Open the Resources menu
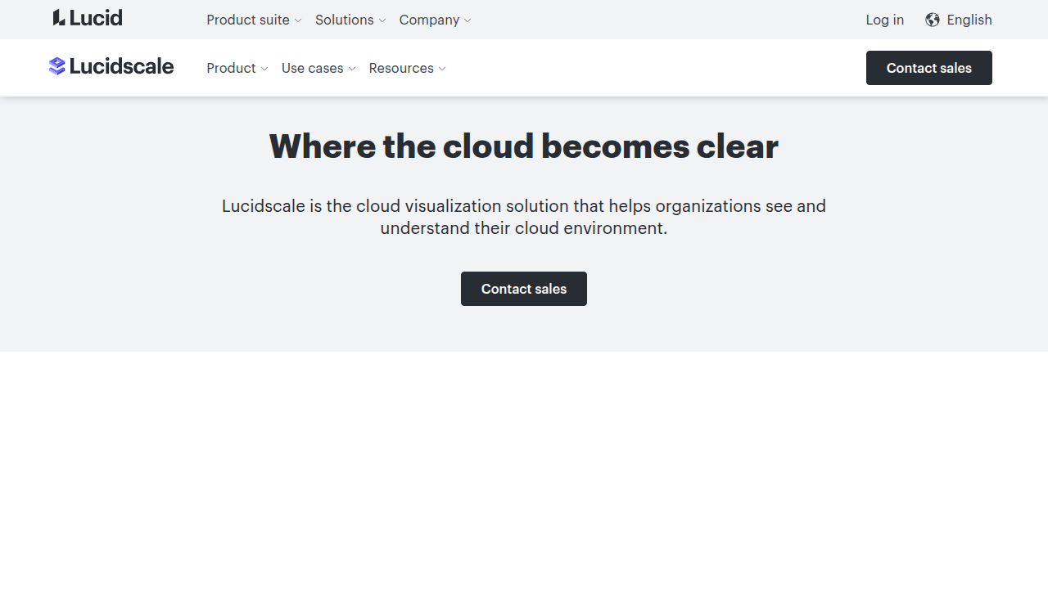Image resolution: width=1048 pixels, height=589 pixels. click(407, 68)
